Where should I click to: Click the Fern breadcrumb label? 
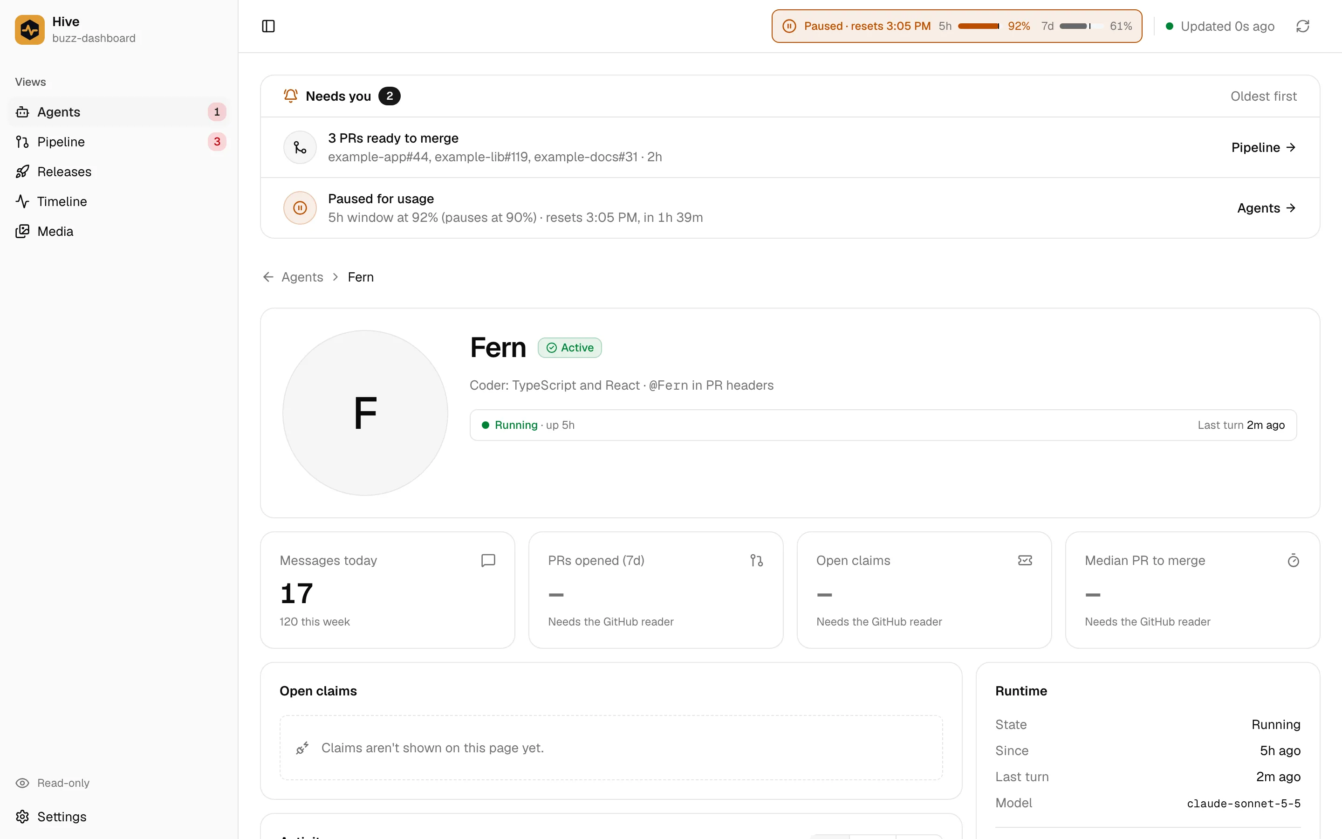361,277
